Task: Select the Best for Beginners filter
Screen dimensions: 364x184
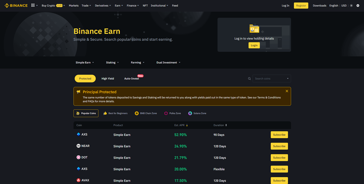Action: coord(115,113)
